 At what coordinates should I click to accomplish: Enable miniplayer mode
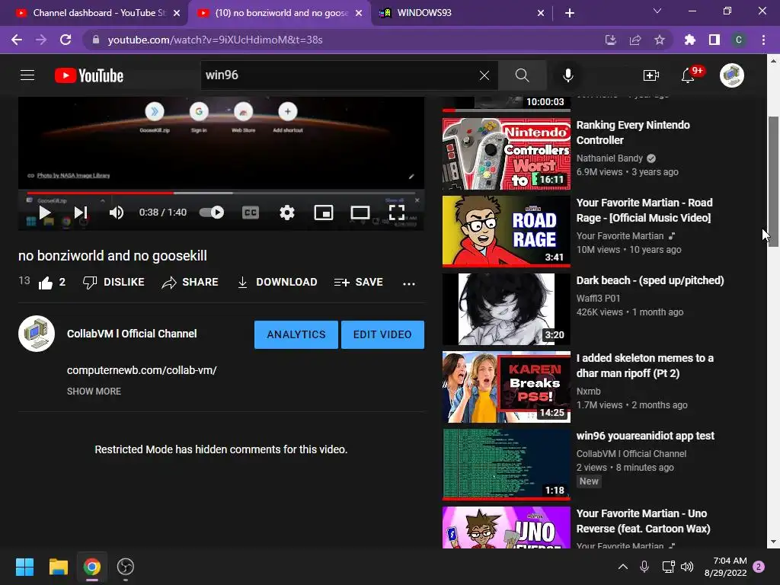pyautogui.click(x=323, y=213)
